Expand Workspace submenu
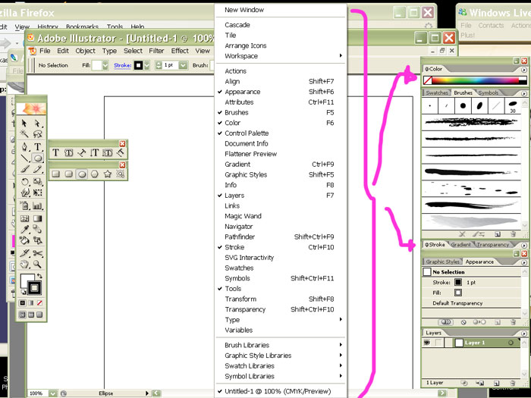Screen dimensions: 531x398 (281, 56)
